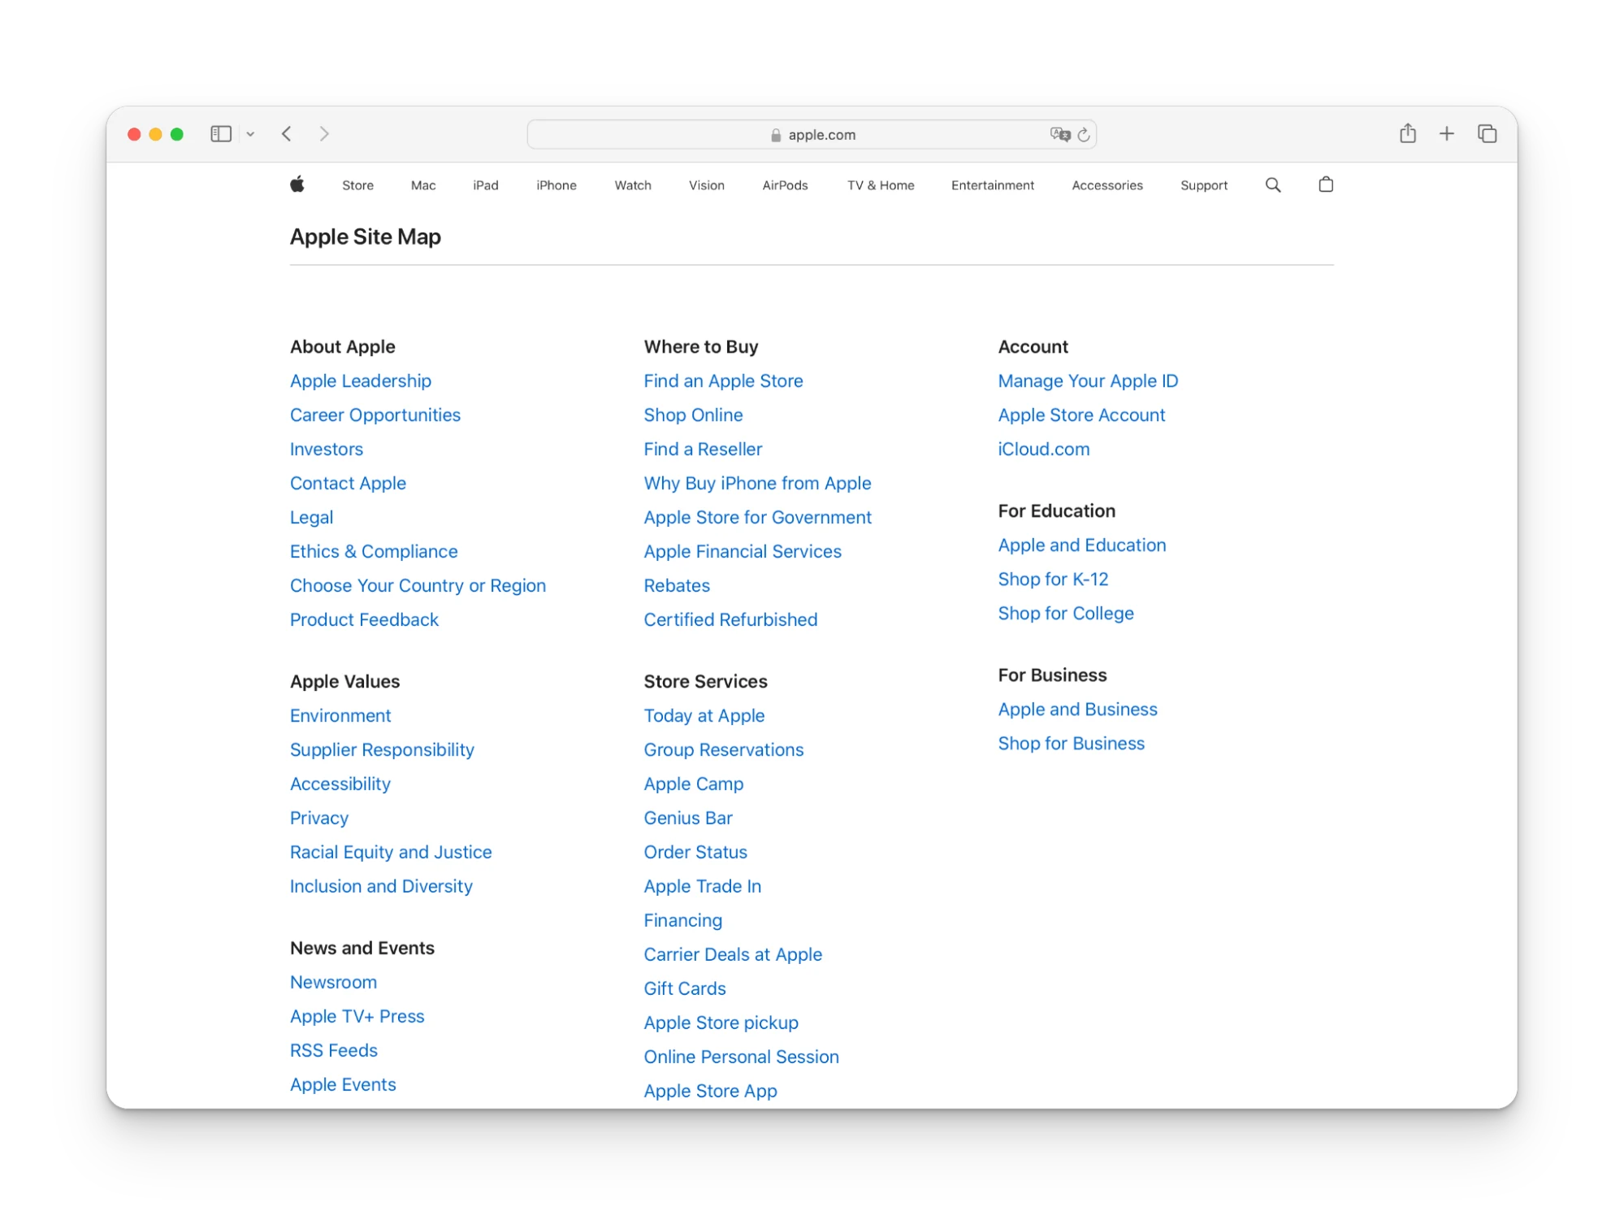1624x1216 pixels.
Task: Click the padlock icon in address bar
Action: point(776,135)
